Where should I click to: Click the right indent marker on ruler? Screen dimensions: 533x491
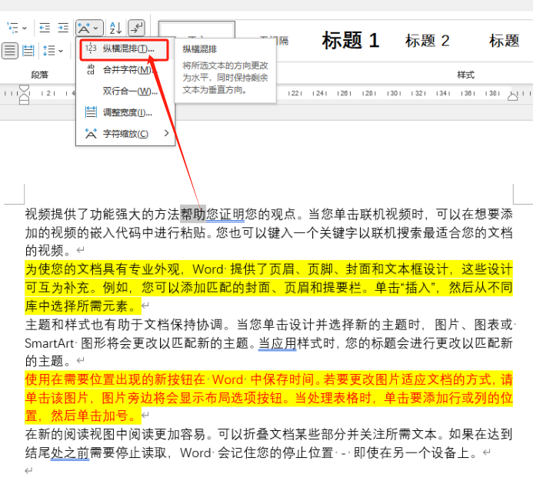pyautogui.click(x=512, y=97)
